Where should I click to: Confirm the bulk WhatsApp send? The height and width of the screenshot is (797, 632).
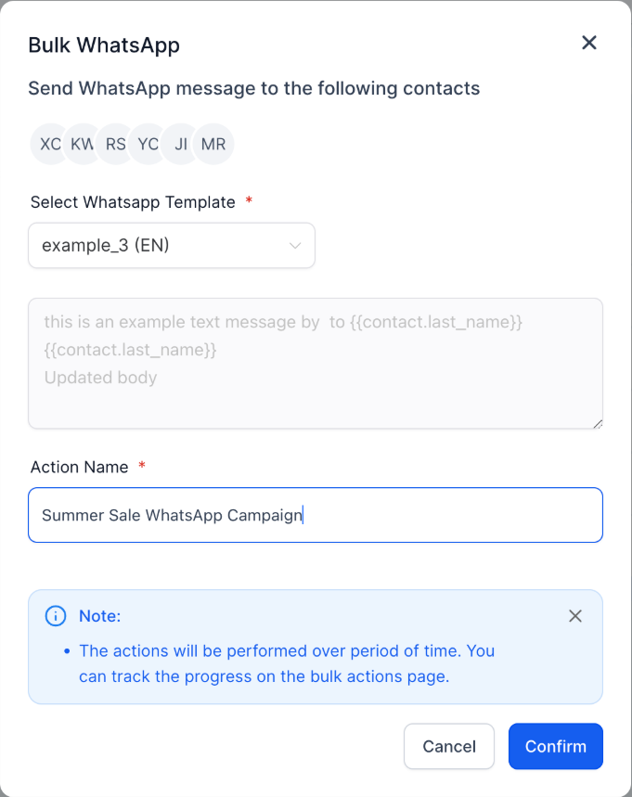555,746
